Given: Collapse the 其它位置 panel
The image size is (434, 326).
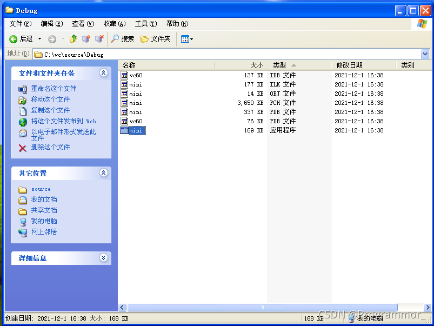Looking at the screenshot, I should [x=104, y=173].
